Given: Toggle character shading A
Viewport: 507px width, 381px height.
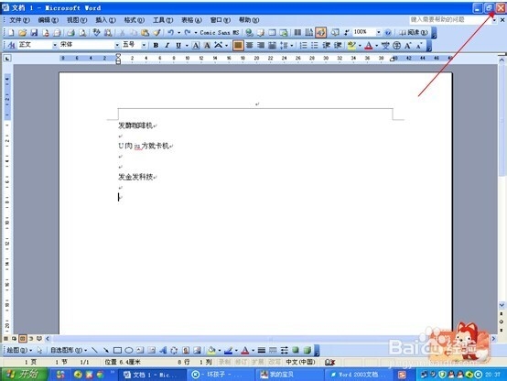Looking at the screenshot, I should coord(207,45).
